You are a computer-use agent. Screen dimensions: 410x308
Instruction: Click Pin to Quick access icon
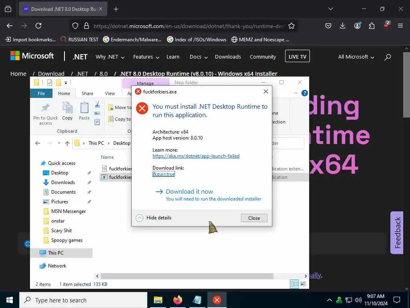[x=46, y=108]
